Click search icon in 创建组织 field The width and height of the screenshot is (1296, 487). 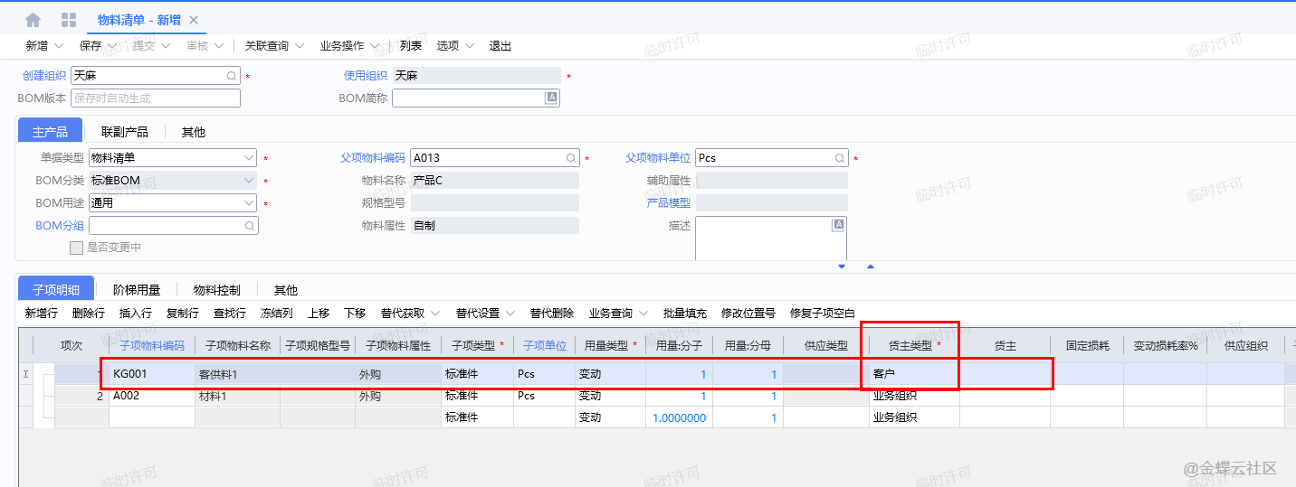[x=231, y=77]
